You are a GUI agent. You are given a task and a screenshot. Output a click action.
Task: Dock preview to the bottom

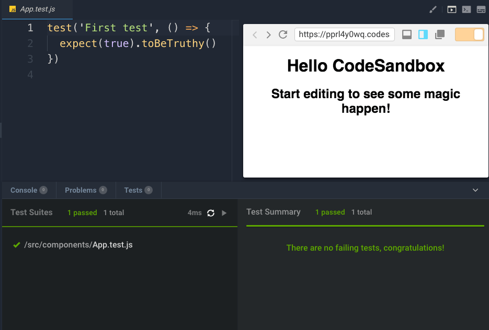click(x=407, y=34)
